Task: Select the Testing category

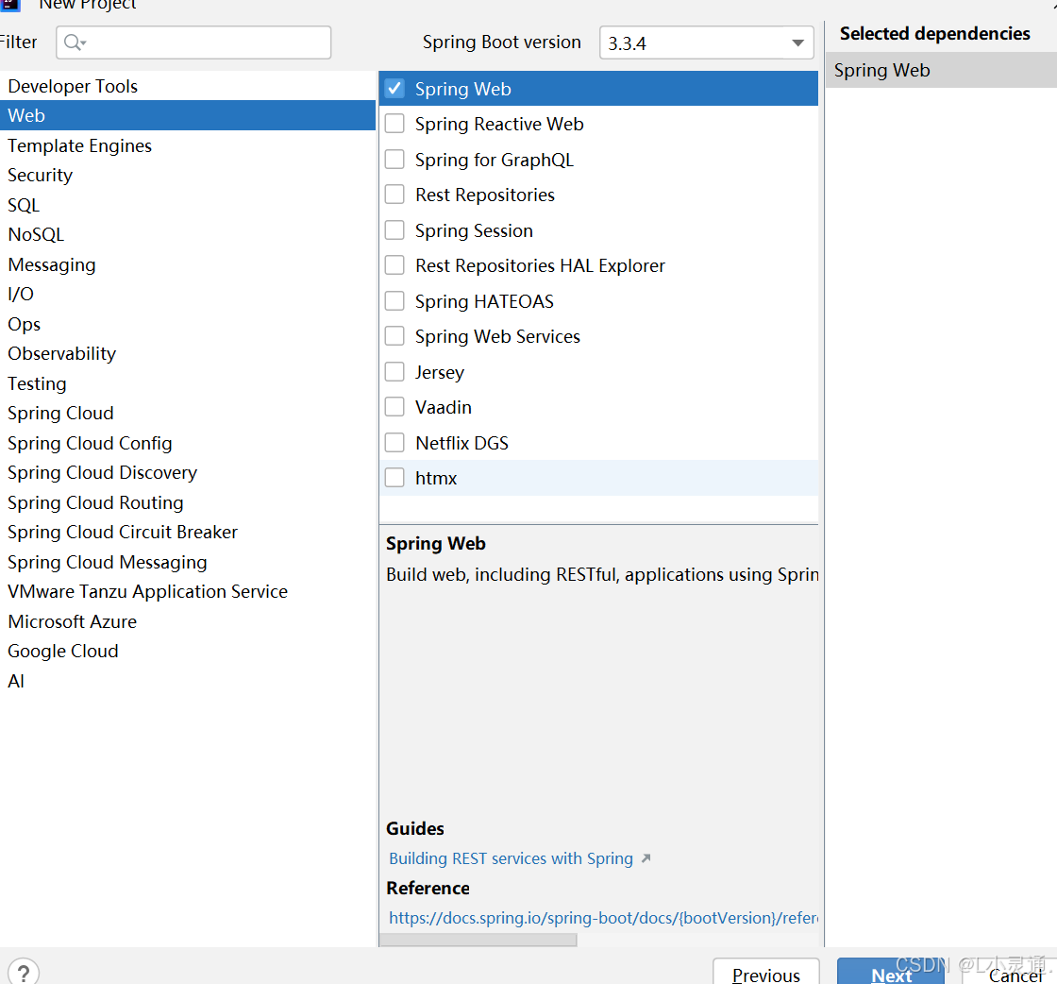Action: [x=188, y=383]
